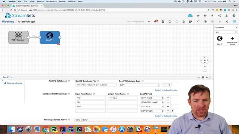Click the preview eye icon

205,22
